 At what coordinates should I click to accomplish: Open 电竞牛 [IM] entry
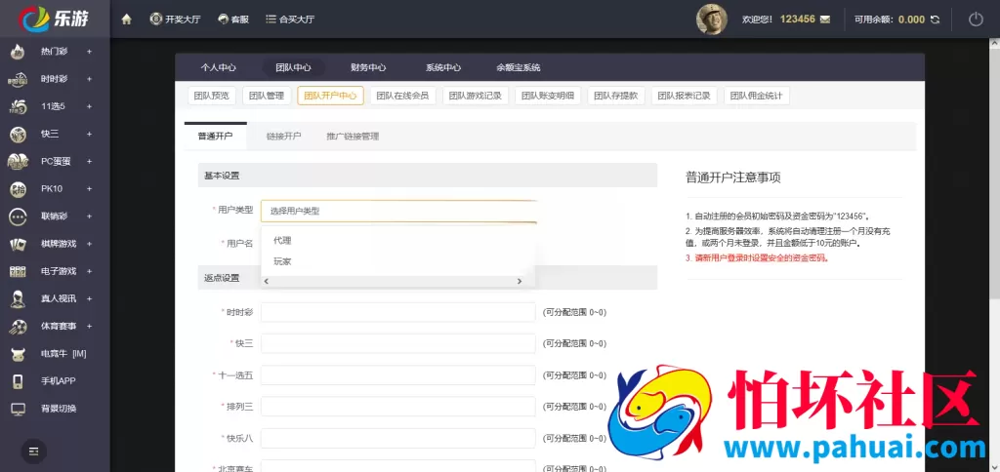(x=63, y=353)
